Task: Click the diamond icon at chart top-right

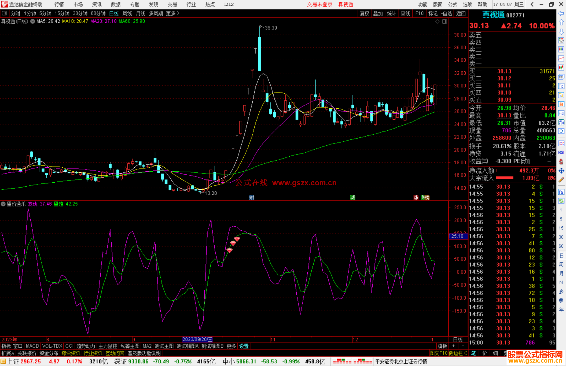Action: click(437, 22)
